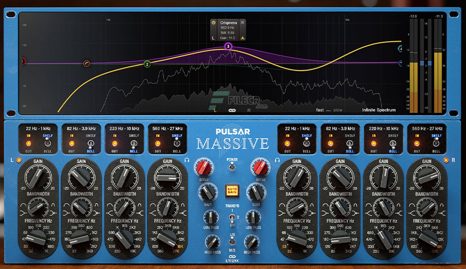This screenshot has width=466, height=269.
Task: Toggle IN LED of left 560 Hz - 27 kHz band
Action: (x=158, y=143)
